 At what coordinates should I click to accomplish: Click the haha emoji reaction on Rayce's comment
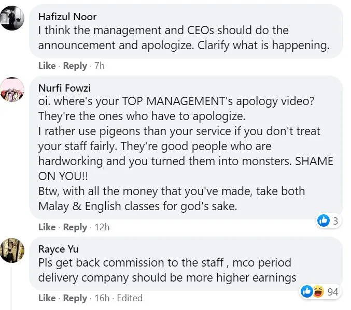[317, 292]
